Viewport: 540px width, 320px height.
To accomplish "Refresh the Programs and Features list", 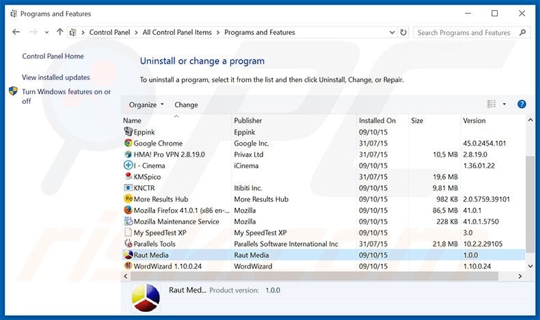I will click(403, 32).
